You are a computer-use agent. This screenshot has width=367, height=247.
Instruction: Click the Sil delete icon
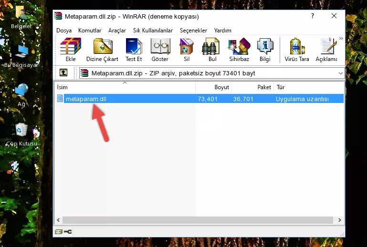click(x=187, y=50)
